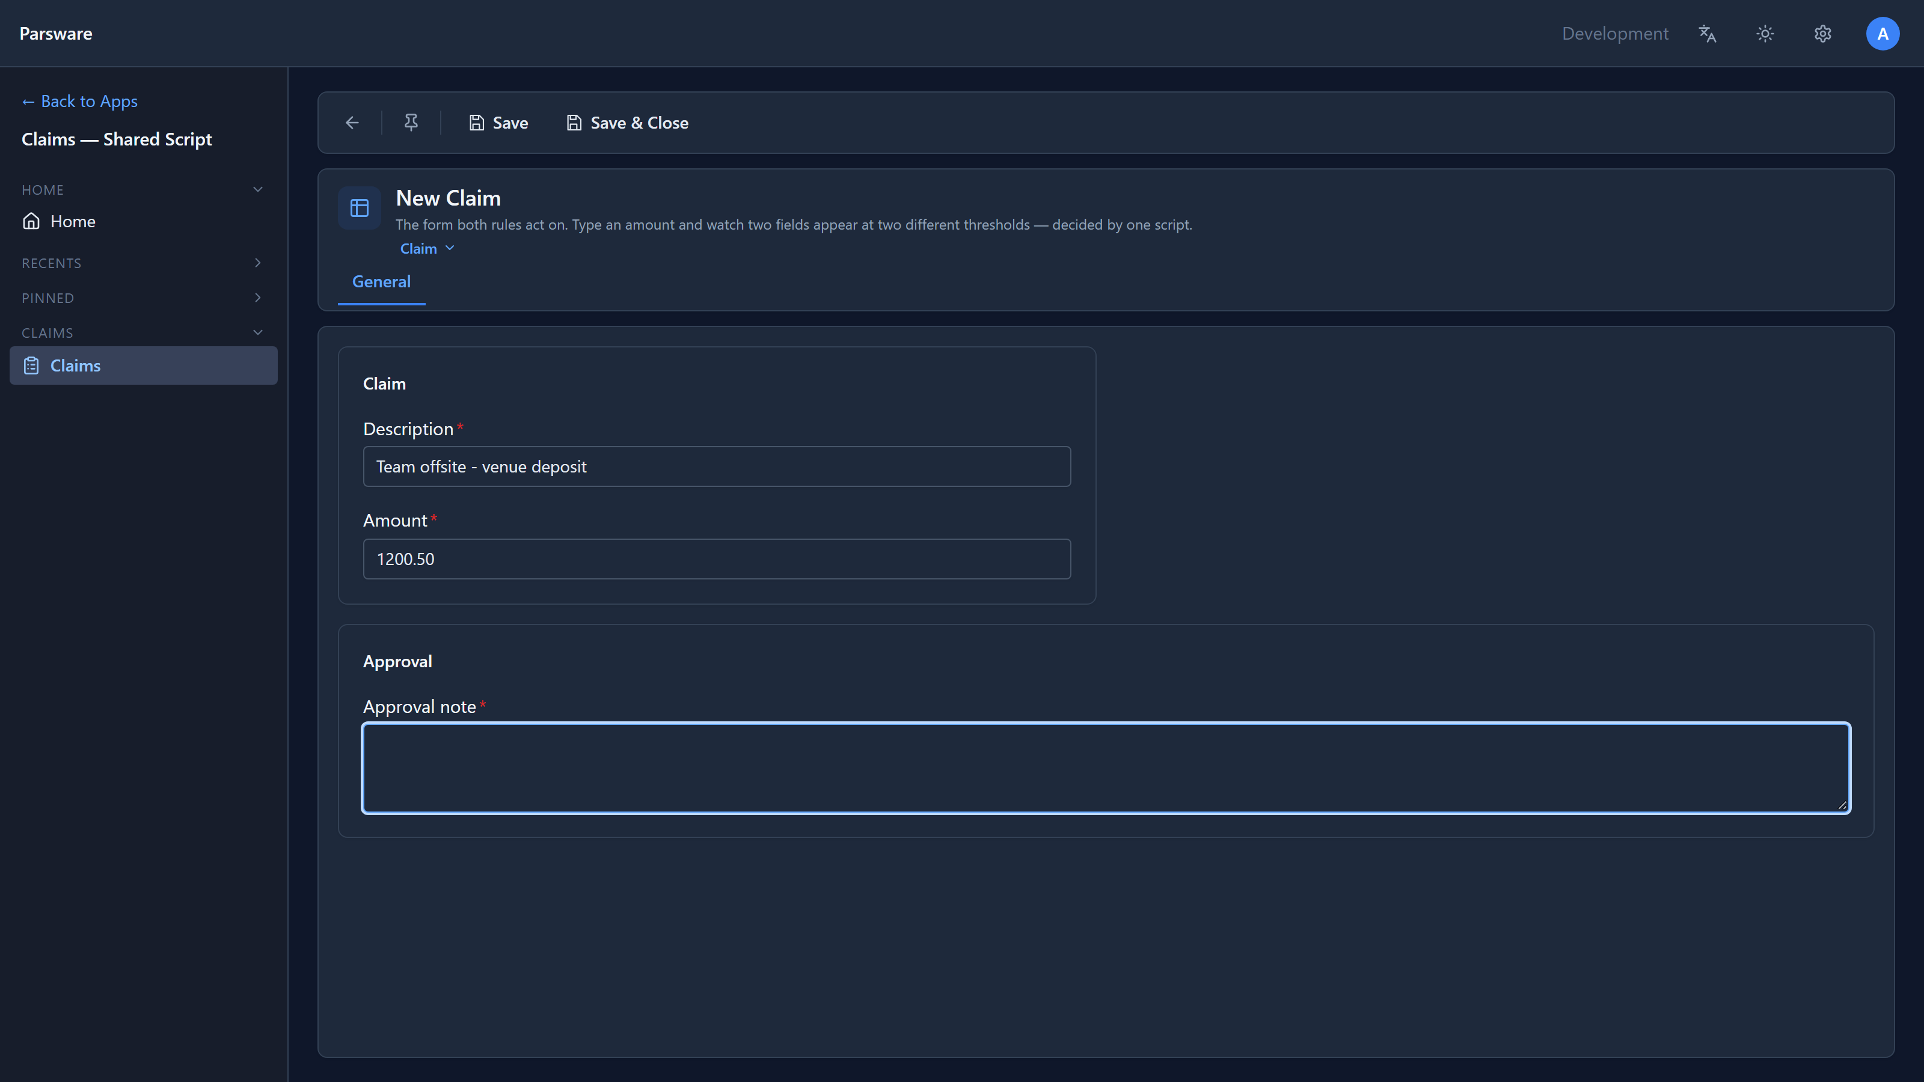
Task: Pin this record with the pin icon
Action: (x=411, y=123)
